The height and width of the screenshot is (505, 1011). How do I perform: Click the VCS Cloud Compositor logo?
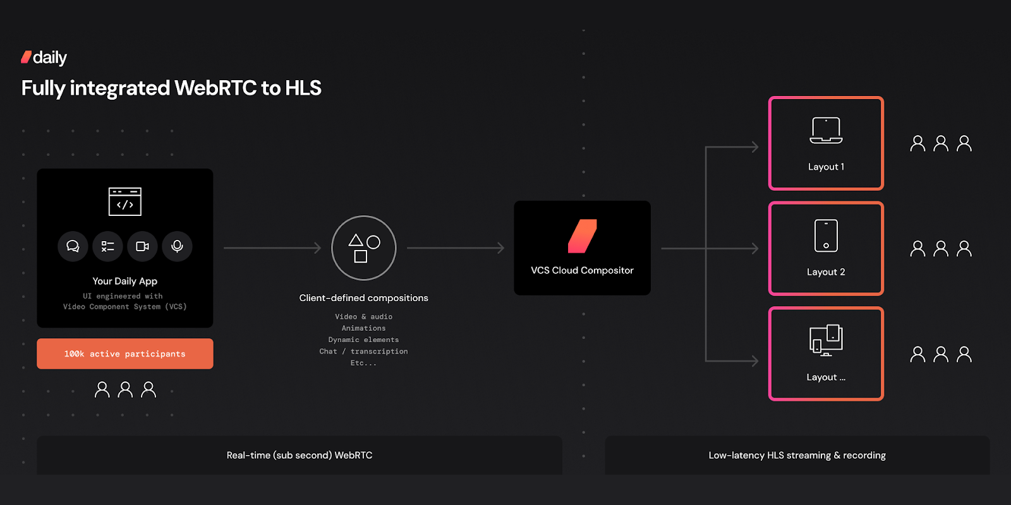pyautogui.click(x=582, y=236)
